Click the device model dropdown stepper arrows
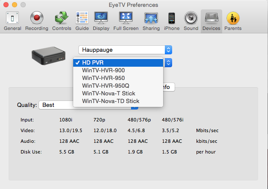Viewport: 268px width, 189px height. click(x=168, y=63)
